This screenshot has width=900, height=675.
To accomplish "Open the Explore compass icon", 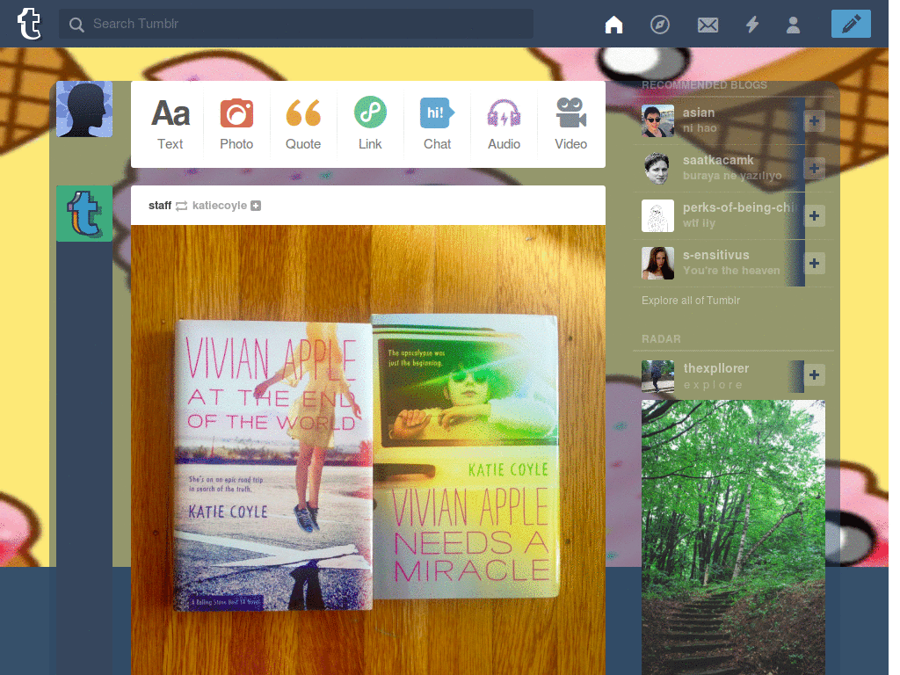I will click(659, 25).
